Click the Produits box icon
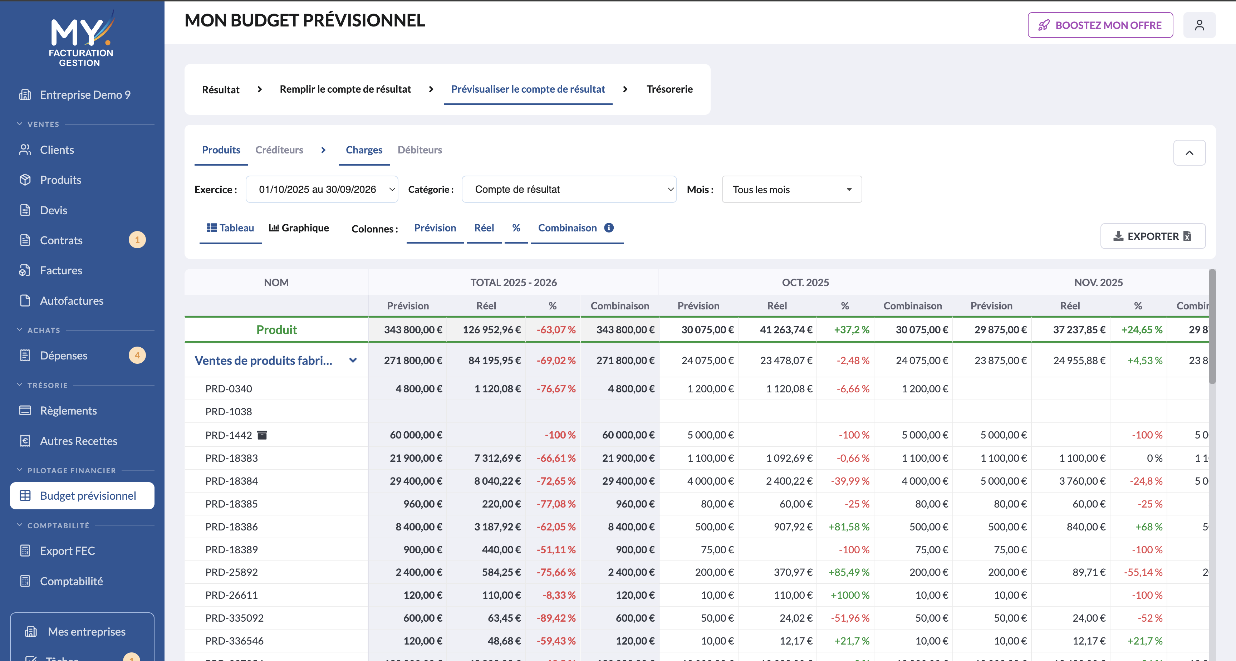The height and width of the screenshot is (661, 1236). pyautogui.click(x=25, y=180)
